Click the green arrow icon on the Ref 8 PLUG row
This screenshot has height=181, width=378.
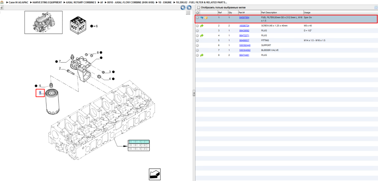coord(202,55)
